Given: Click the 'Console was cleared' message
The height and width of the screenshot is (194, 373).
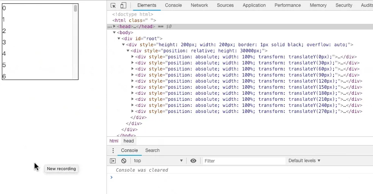Looking at the screenshot, I should 142,170.
